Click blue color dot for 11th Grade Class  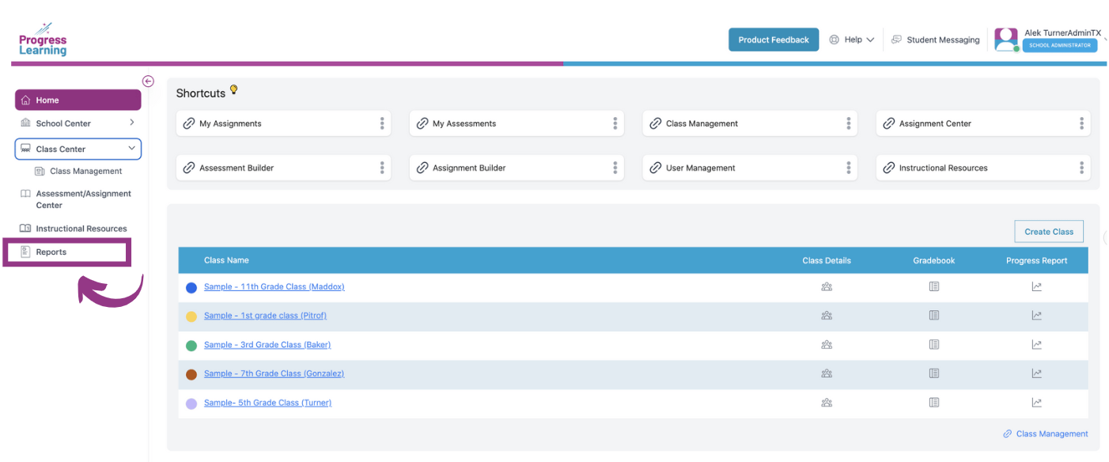(191, 287)
